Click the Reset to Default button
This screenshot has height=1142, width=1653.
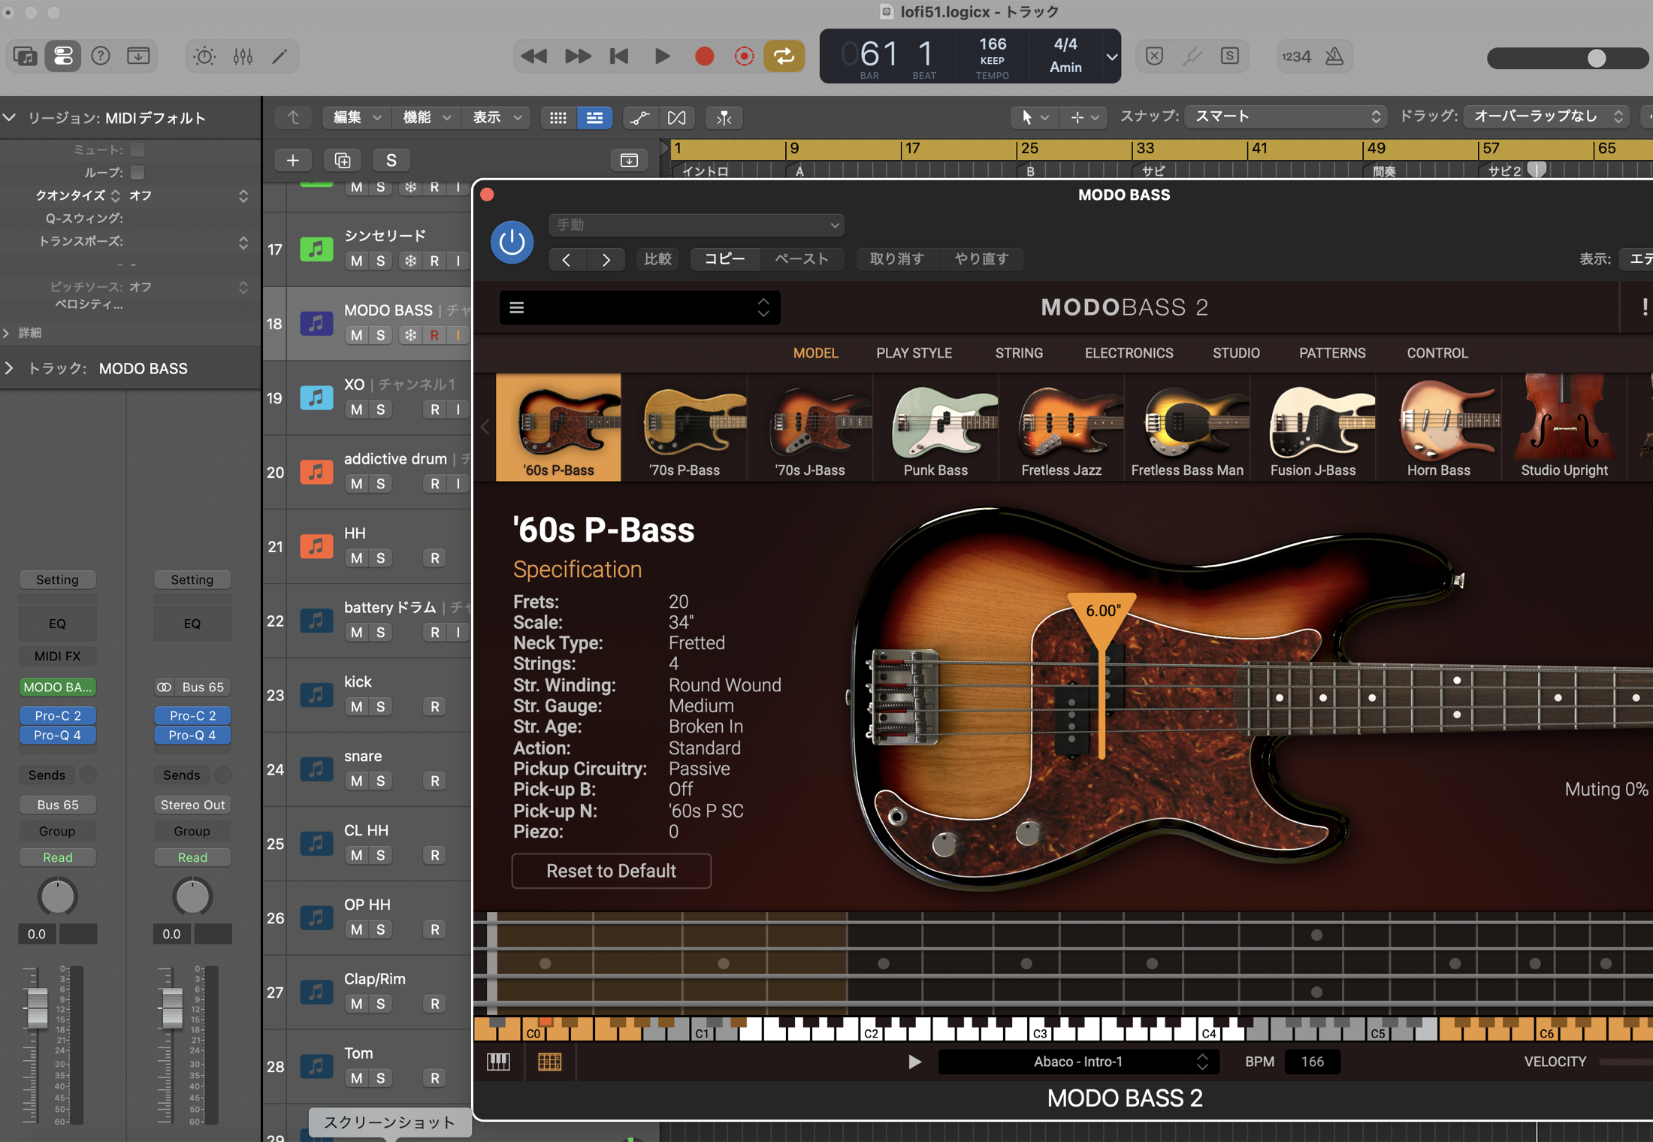[x=611, y=871]
